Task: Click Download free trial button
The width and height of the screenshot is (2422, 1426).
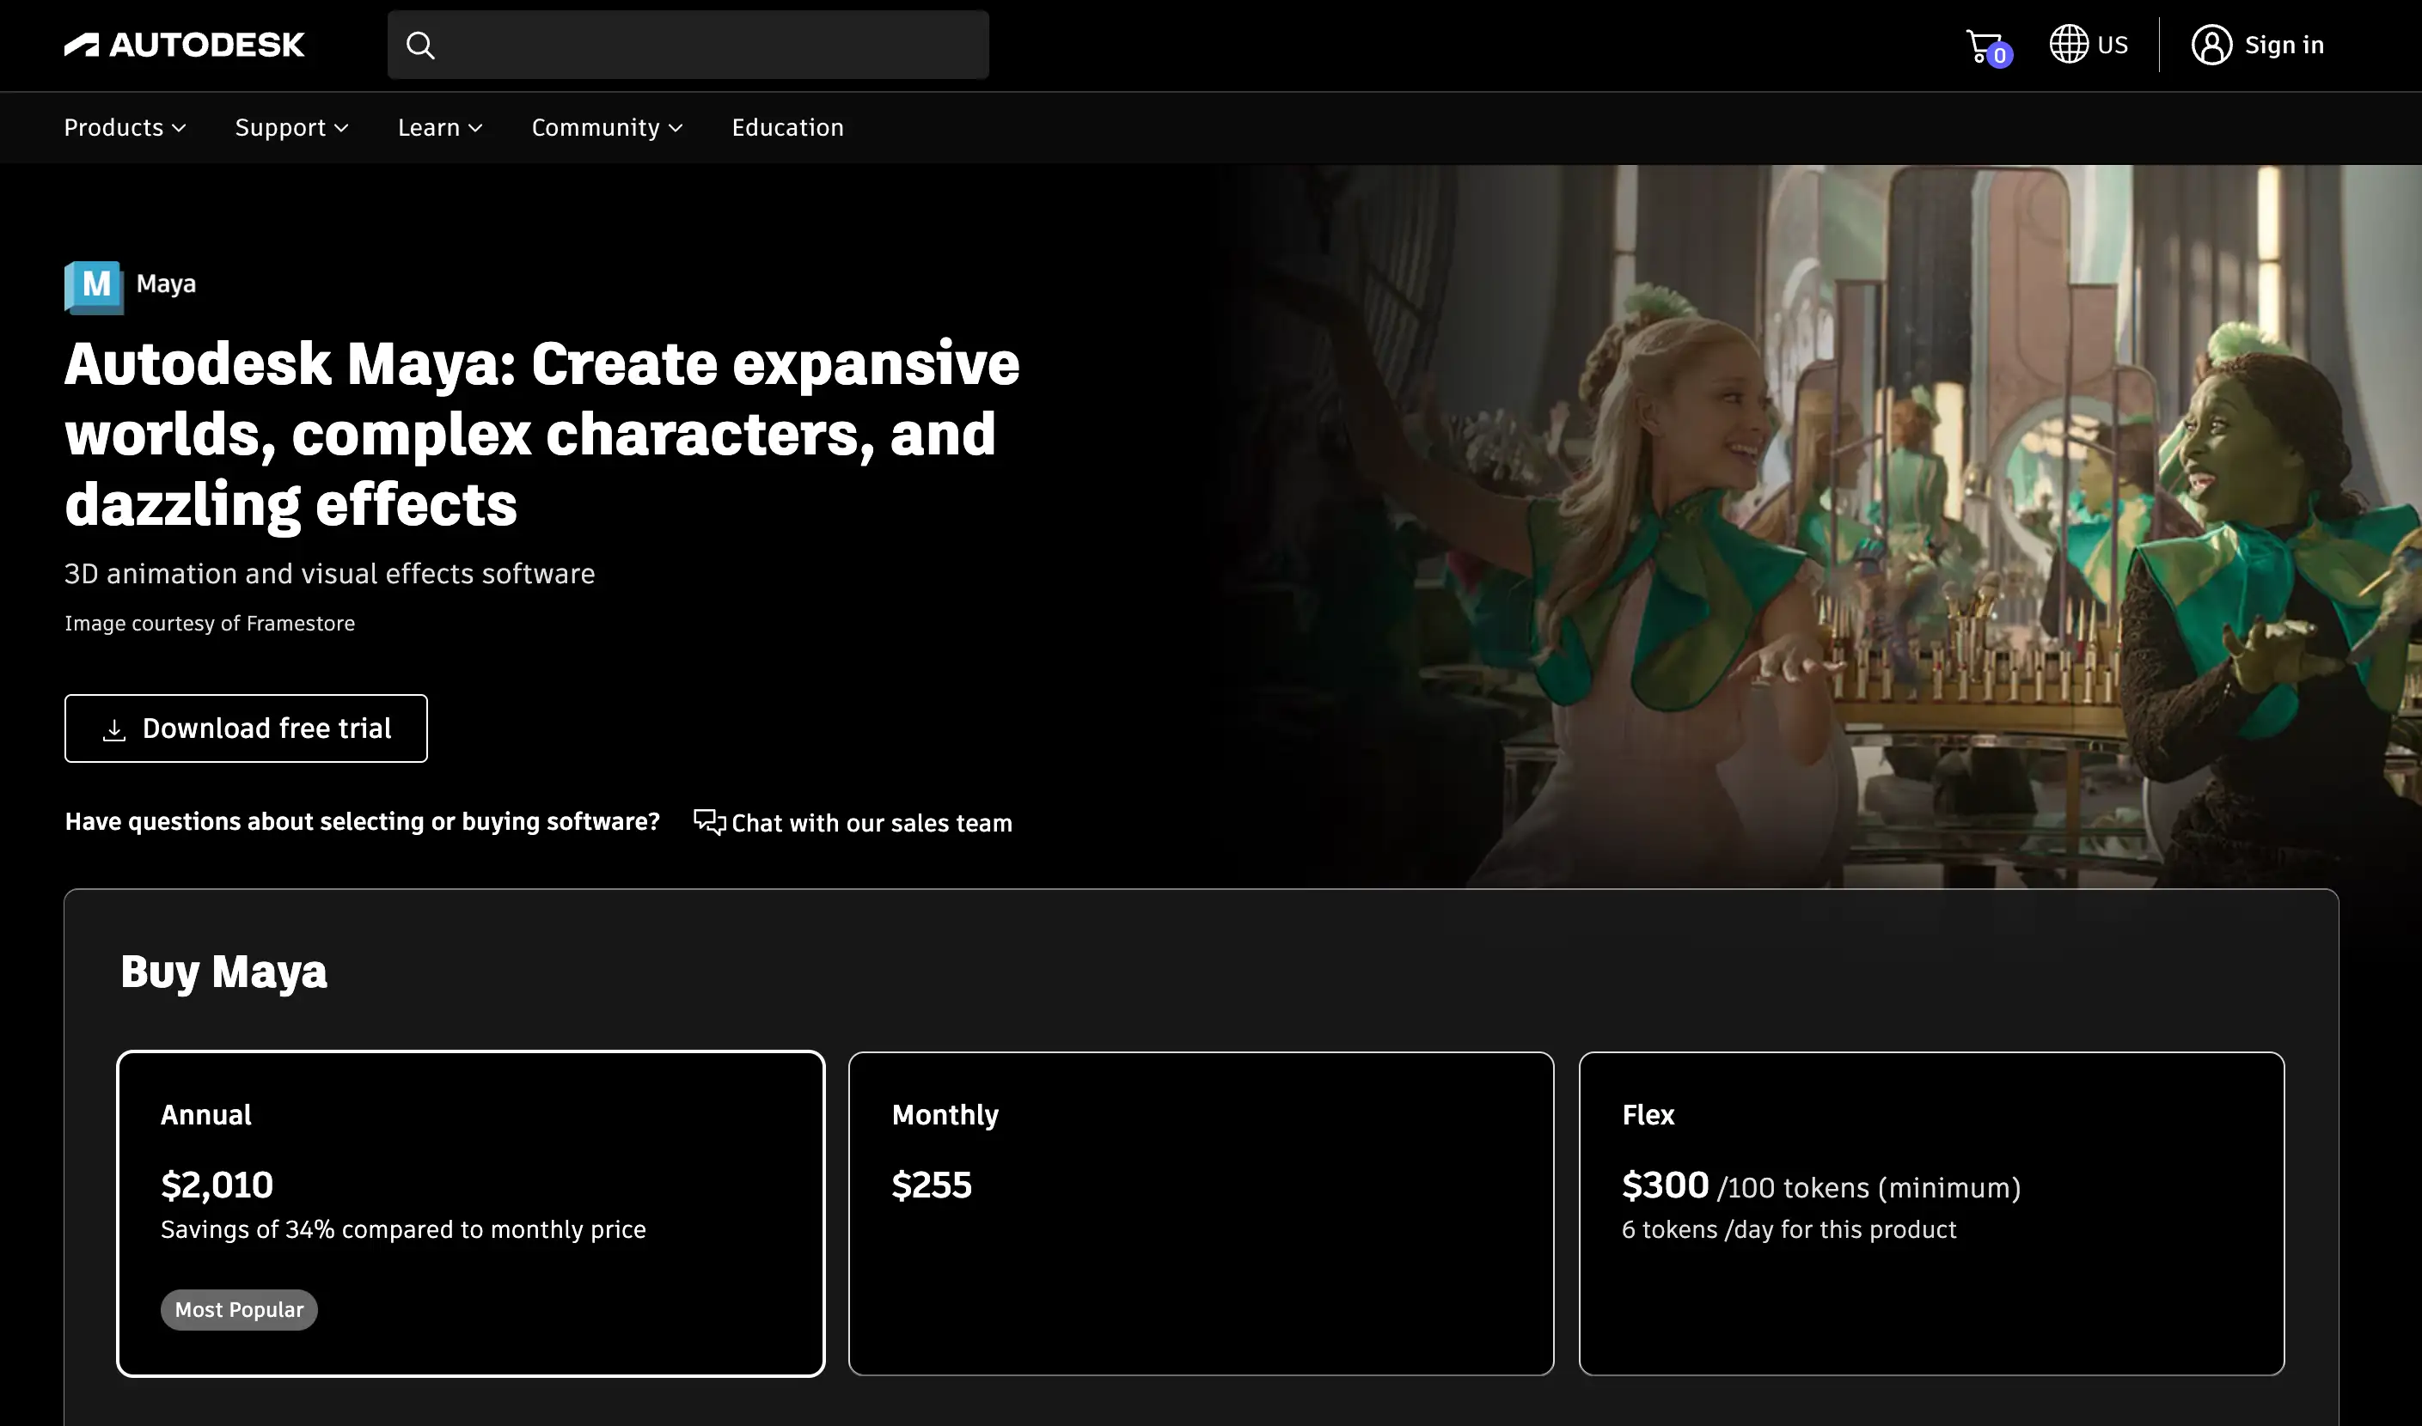Action: (x=246, y=728)
